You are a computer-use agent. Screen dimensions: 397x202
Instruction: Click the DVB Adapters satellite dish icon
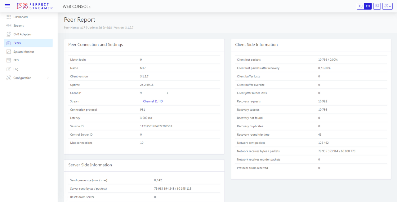(x=9, y=34)
